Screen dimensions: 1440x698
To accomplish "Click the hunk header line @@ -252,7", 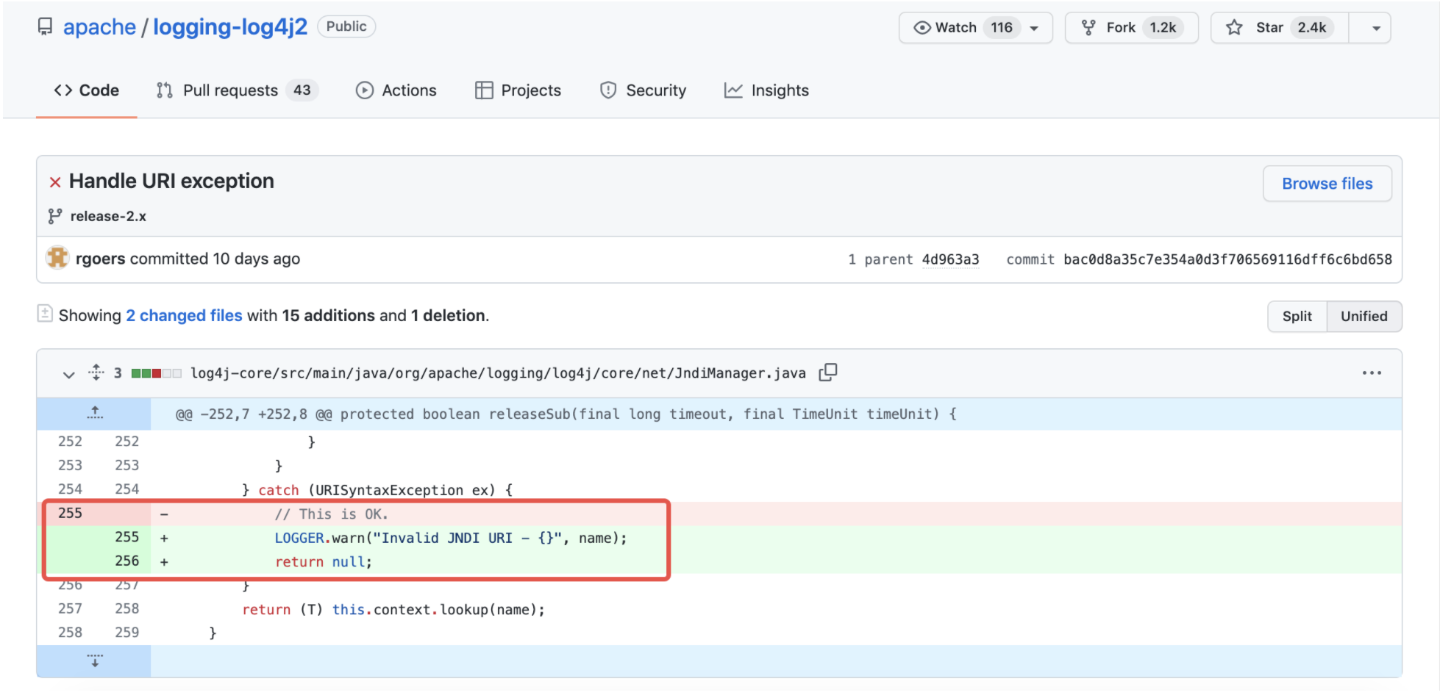I will coord(566,414).
